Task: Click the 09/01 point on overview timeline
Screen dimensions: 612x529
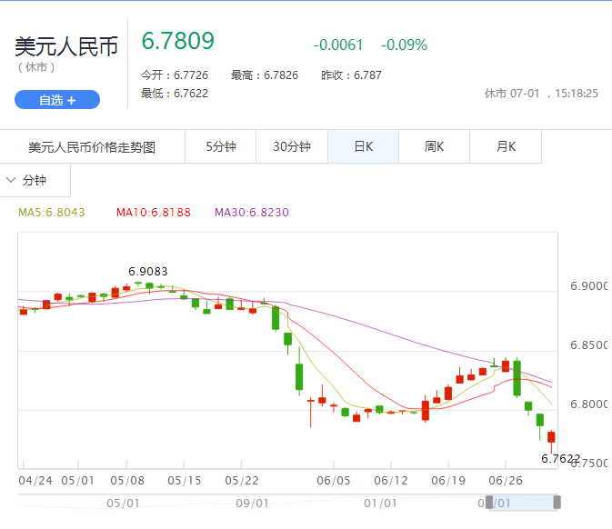Action: click(x=252, y=503)
